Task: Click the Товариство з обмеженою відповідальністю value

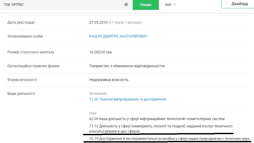Action: [127, 66]
